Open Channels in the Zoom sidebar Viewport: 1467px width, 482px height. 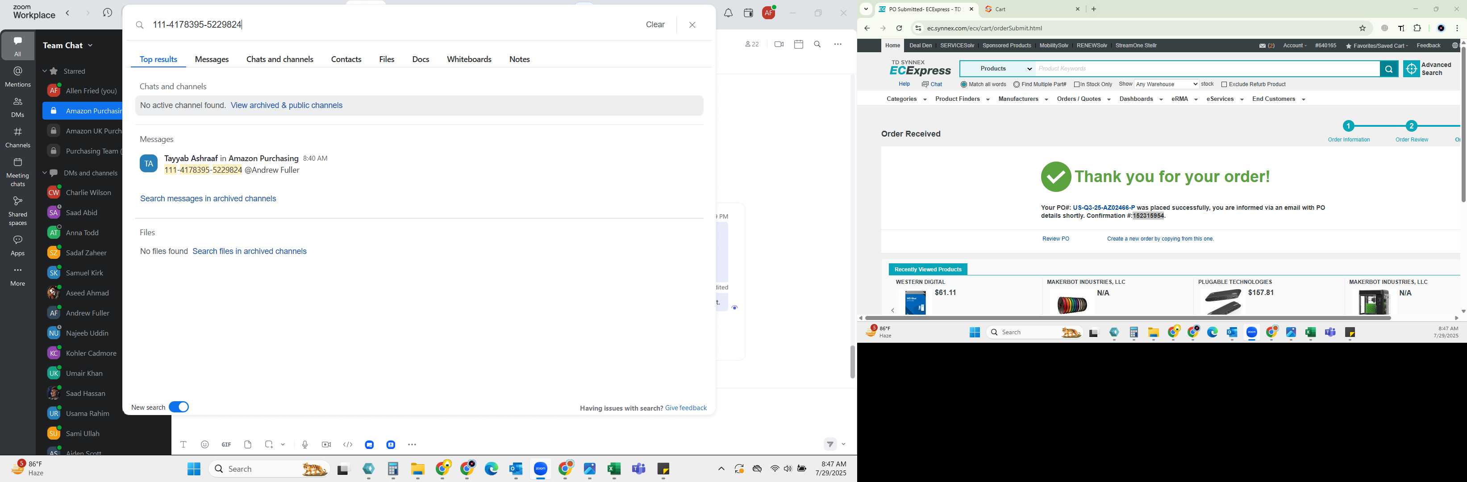pyautogui.click(x=18, y=137)
